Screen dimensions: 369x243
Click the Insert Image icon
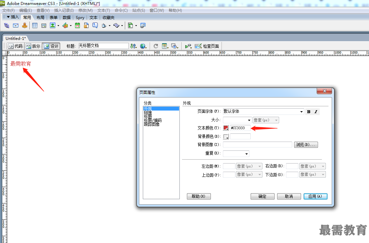(x=53, y=26)
